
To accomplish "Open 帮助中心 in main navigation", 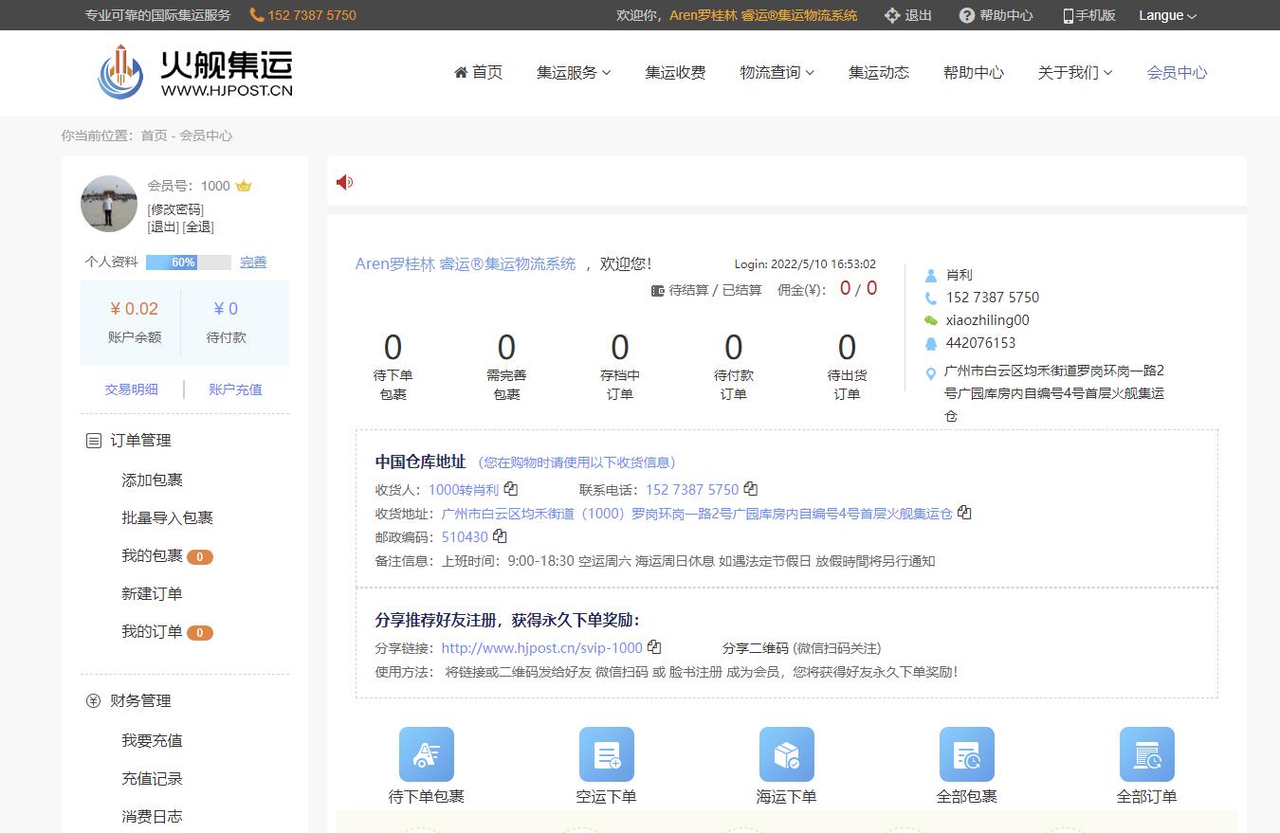I will (x=974, y=72).
